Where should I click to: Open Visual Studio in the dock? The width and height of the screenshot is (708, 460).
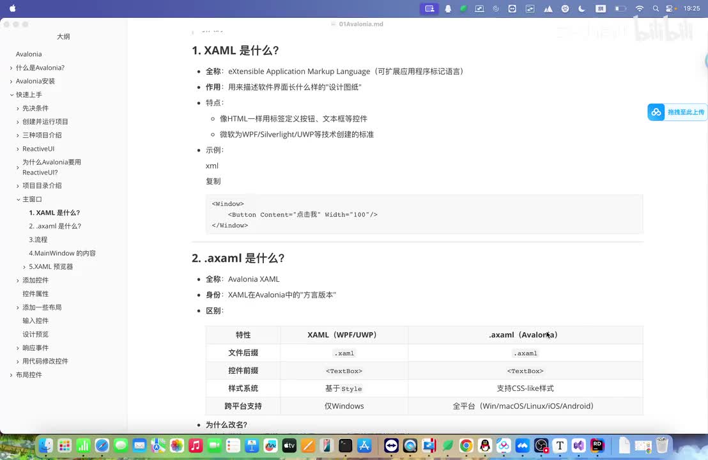point(578,446)
